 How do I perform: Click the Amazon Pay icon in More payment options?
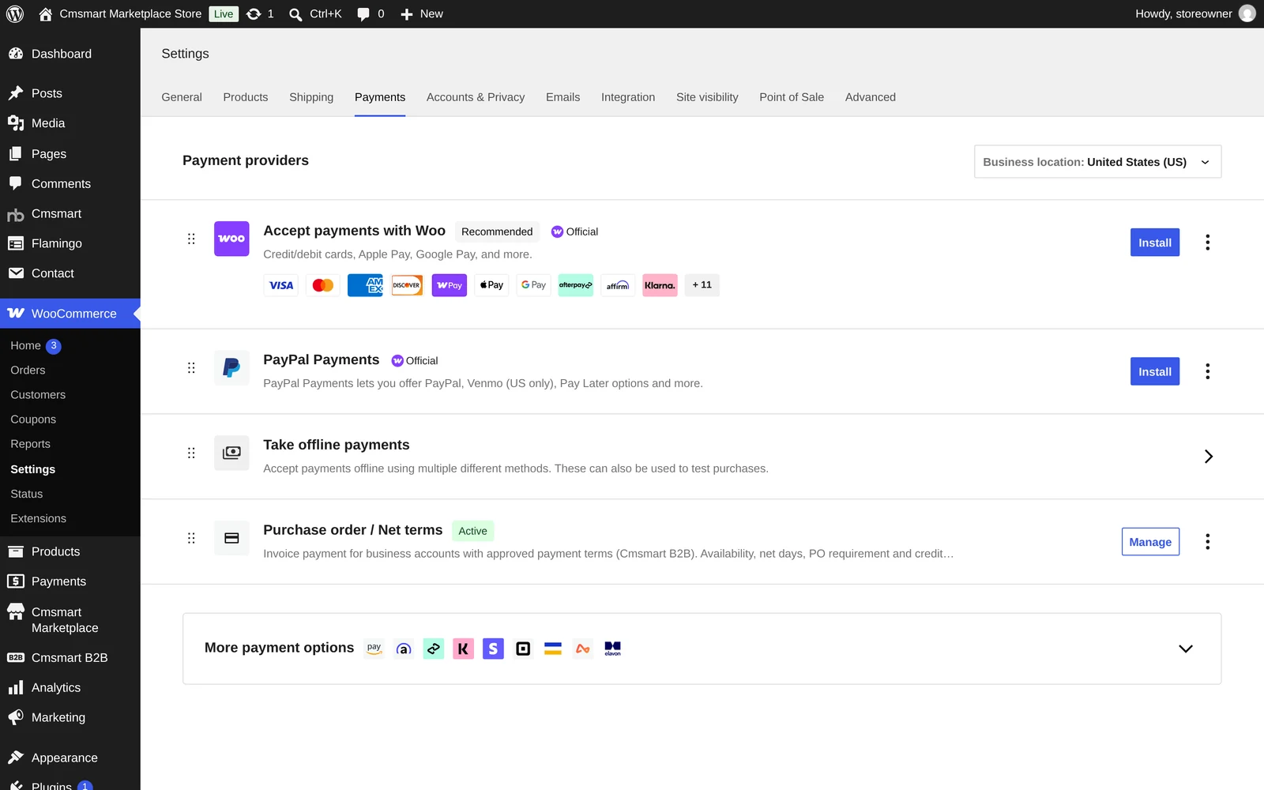pos(374,649)
